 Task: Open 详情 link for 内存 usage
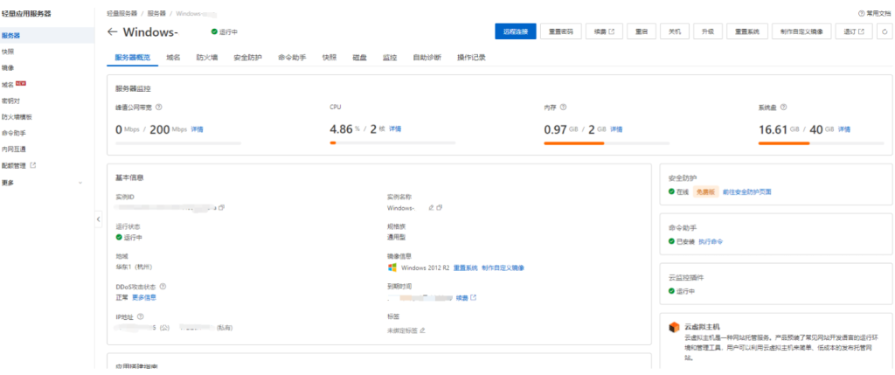pos(616,129)
